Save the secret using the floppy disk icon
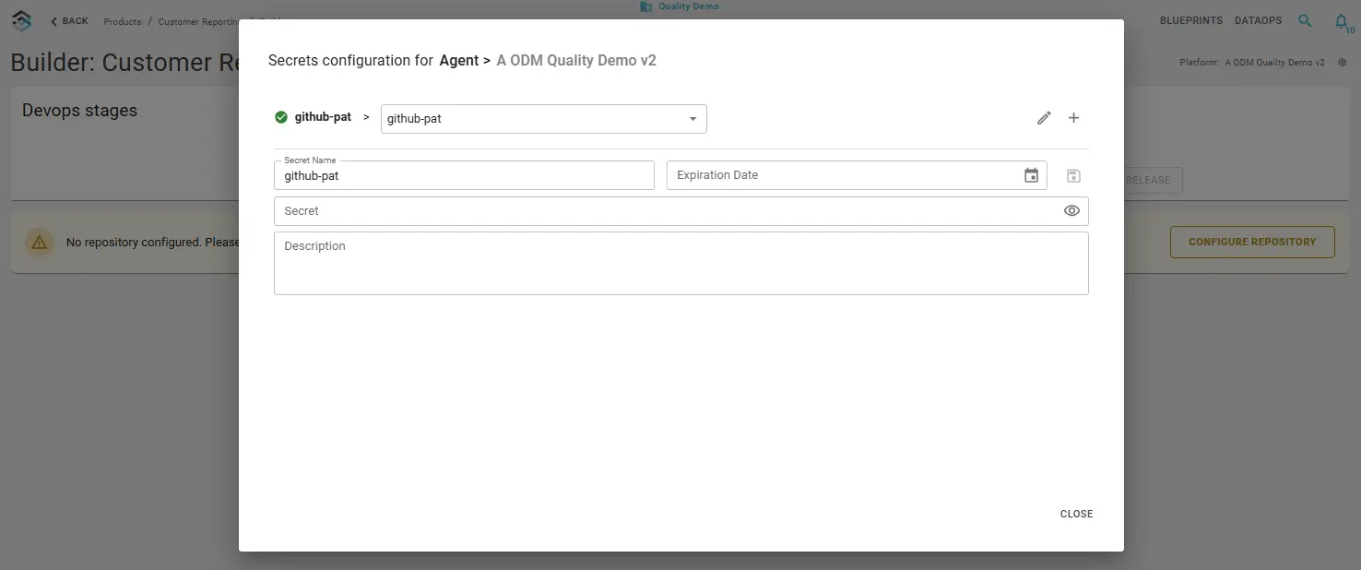1361x570 pixels. (x=1073, y=175)
